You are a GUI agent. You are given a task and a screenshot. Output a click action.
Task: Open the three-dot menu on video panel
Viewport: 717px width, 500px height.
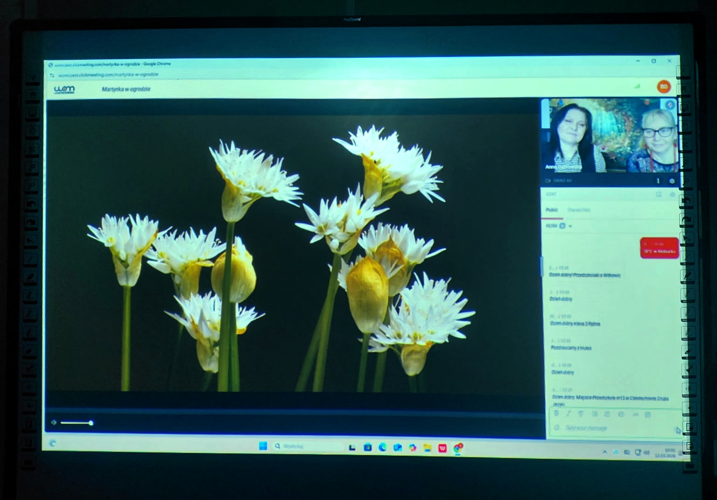(x=658, y=181)
